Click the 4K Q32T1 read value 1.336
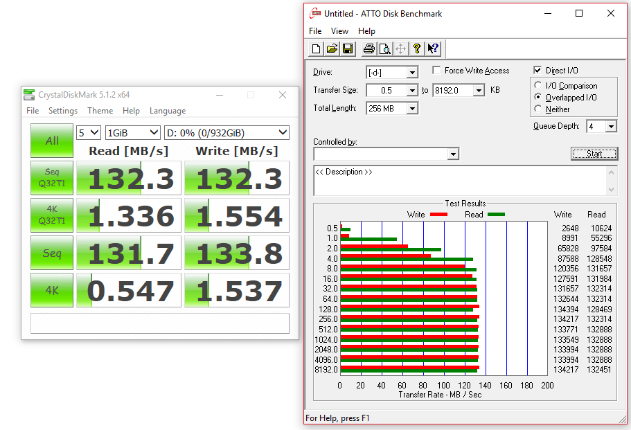631x430 pixels. (129, 215)
